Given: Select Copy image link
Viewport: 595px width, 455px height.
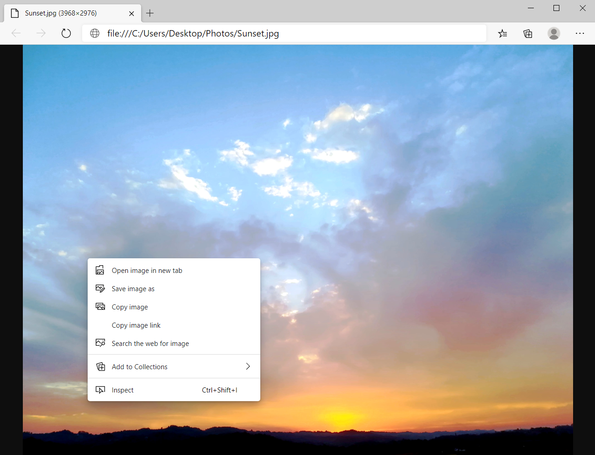Looking at the screenshot, I should 136,325.
